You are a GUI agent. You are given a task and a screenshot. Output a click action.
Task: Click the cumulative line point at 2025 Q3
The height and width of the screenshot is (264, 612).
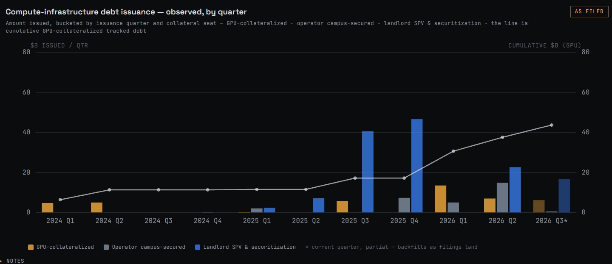[355, 178]
